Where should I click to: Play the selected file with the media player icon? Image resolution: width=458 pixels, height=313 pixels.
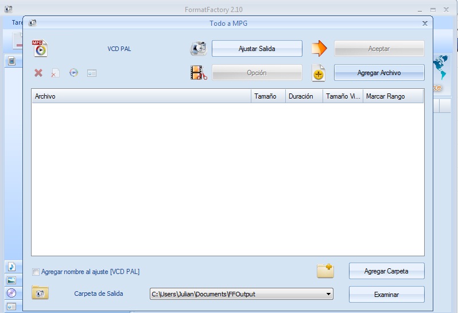coord(73,72)
